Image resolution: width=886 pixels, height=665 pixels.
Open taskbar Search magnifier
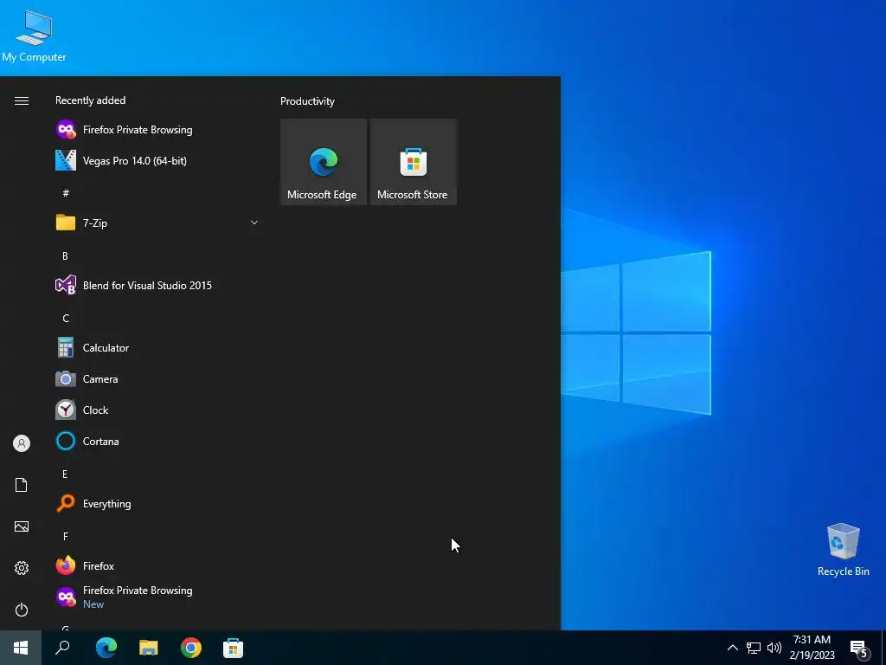click(x=62, y=648)
